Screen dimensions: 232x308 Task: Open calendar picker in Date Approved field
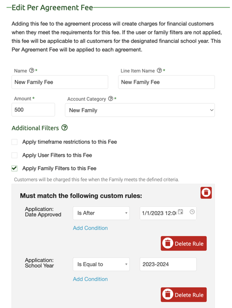[x=180, y=212]
